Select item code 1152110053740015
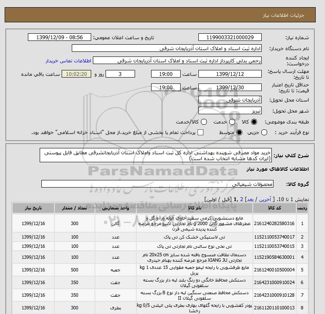This screenshot has height=314, width=325. [274, 246]
